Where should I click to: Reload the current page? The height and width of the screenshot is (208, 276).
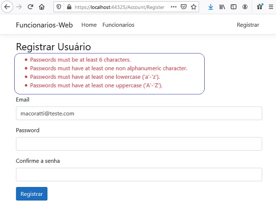(x=31, y=7)
